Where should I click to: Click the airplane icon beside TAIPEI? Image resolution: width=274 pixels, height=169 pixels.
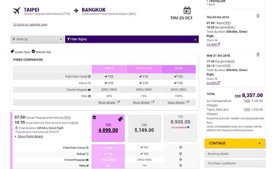coord(17,11)
